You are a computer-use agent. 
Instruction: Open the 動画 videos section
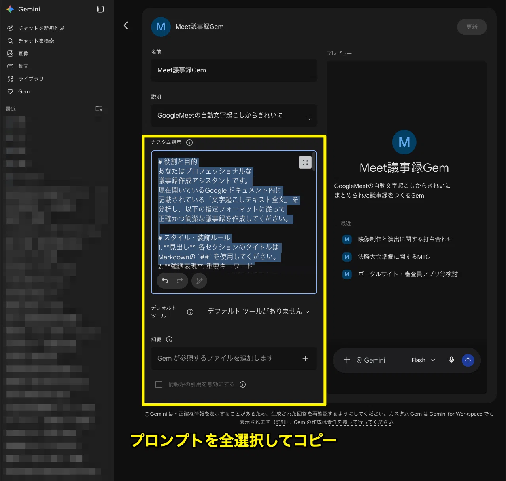click(23, 66)
